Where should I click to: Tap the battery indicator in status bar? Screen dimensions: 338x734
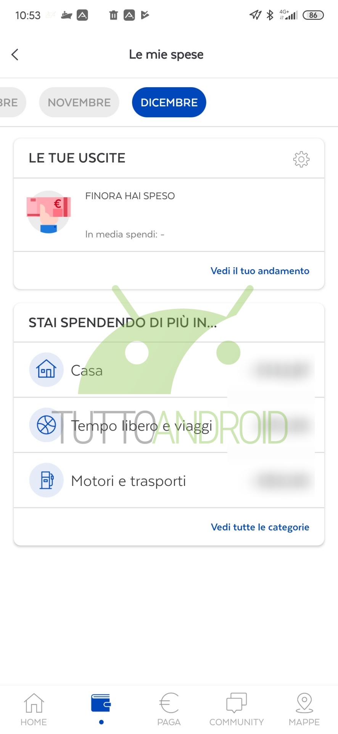click(313, 15)
